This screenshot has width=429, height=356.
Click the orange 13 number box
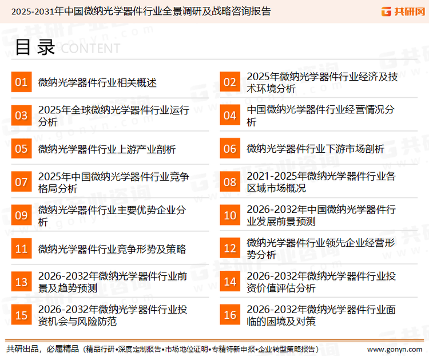click(x=21, y=282)
